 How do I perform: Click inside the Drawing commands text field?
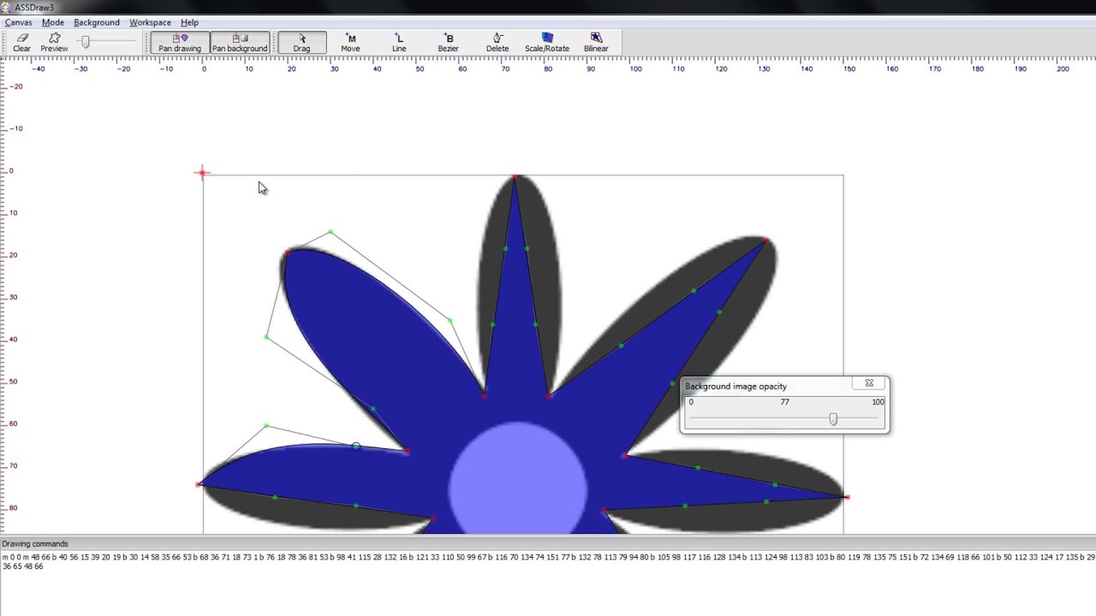point(548,583)
